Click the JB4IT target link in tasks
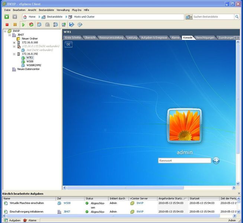243x223 pixels. [67, 211]
